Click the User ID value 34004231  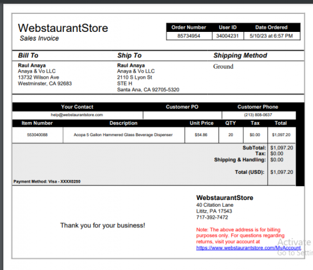(x=227, y=36)
